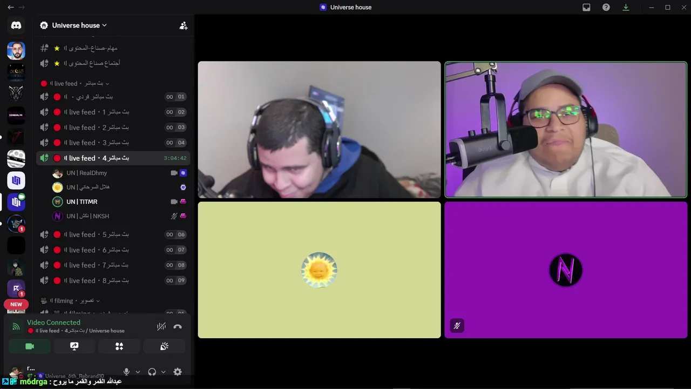Click the Video Connected status text
691x389 pixels.
click(53, 323)
